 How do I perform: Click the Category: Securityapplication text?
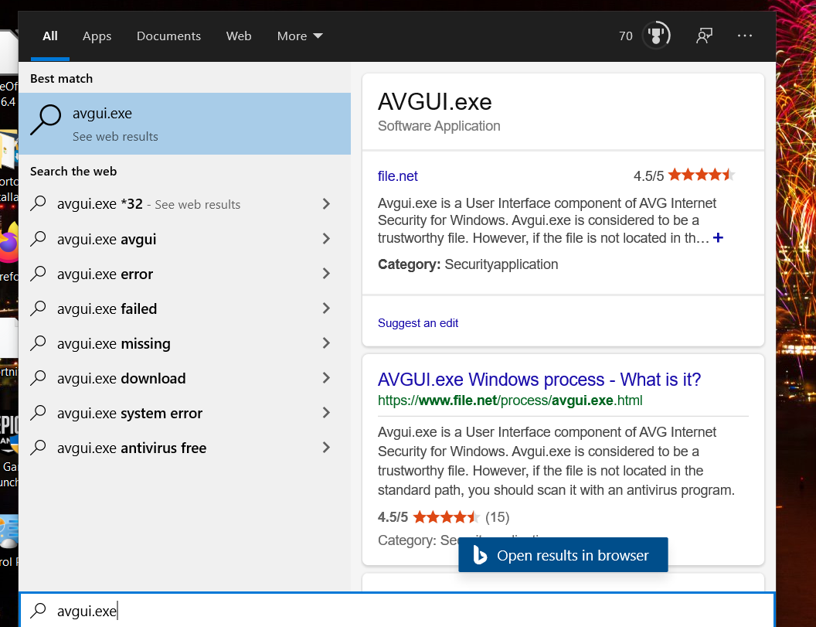(x=467, y=264)
